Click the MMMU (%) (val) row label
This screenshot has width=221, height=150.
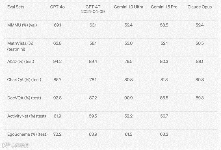tap(22, 25)
